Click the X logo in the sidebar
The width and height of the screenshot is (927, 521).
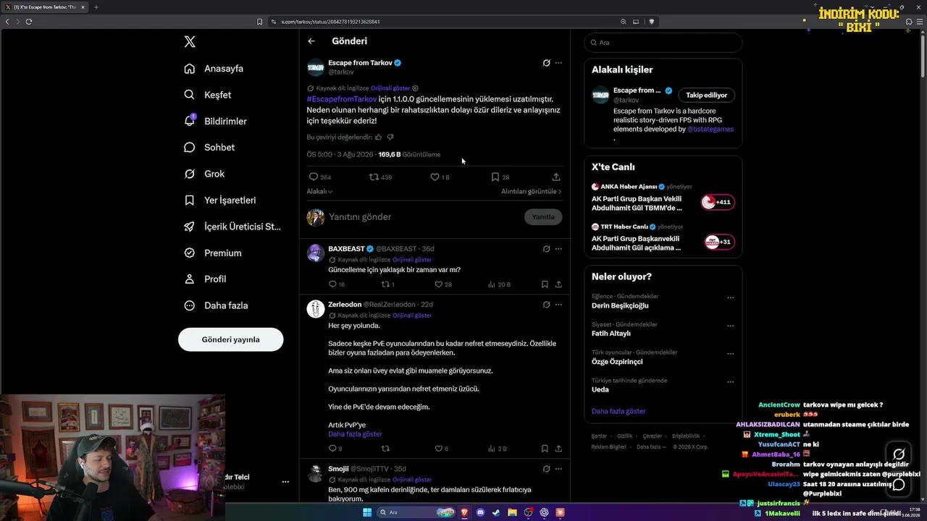190,42
